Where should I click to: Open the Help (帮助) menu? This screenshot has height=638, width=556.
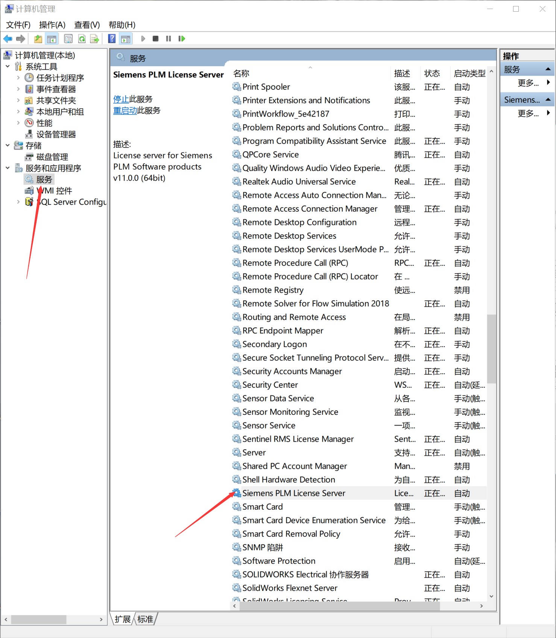pyautogui.click(x=122, y=25)
